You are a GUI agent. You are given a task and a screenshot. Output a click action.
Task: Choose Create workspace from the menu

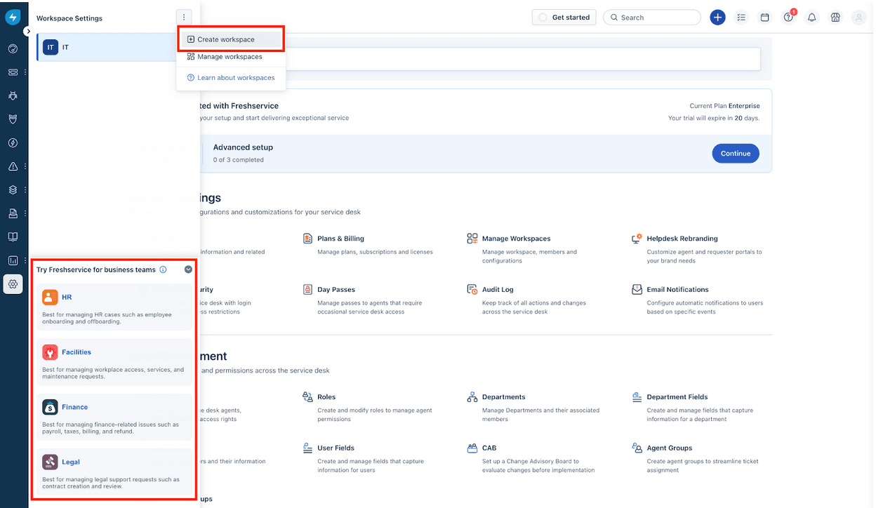click(231, 39)
